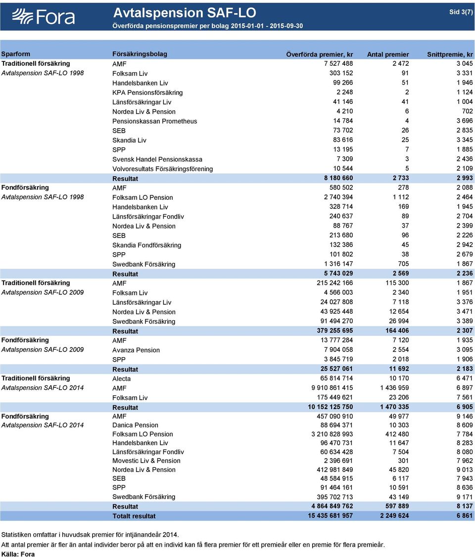Select 'Movestic Liv & Pension' row name

point(146,461)
